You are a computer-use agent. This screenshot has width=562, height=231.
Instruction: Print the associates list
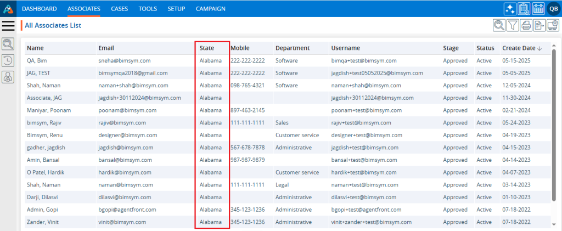[x=526, y=25]
